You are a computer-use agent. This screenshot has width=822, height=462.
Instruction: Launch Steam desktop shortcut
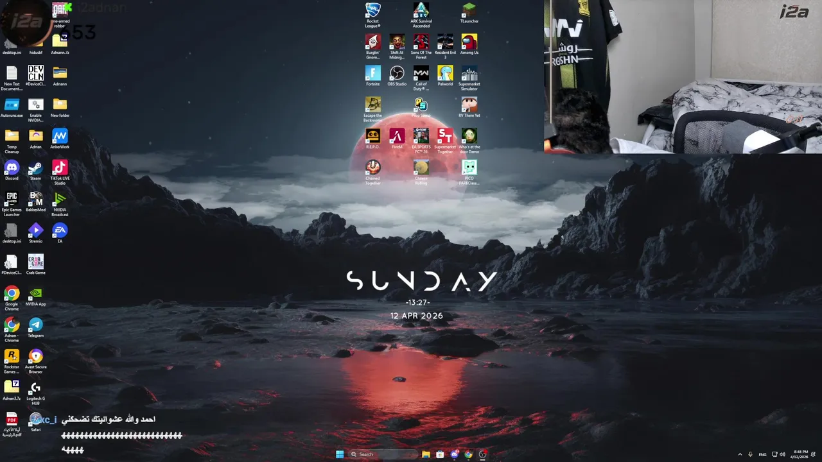pos(35,170)
